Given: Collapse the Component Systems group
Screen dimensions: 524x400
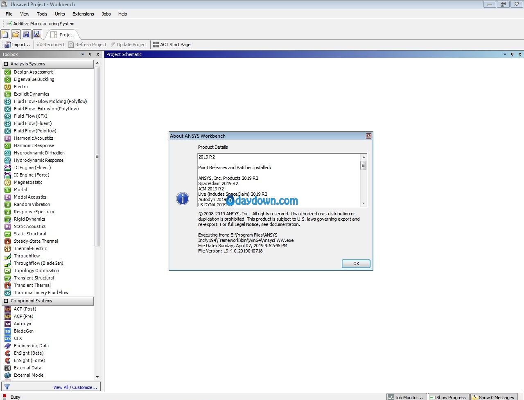Looking at the screenshot, I should coord(6,301).
